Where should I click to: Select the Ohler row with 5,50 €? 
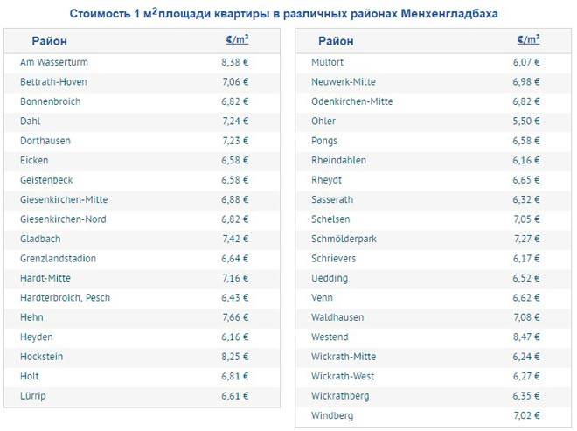tap(433, 122)
